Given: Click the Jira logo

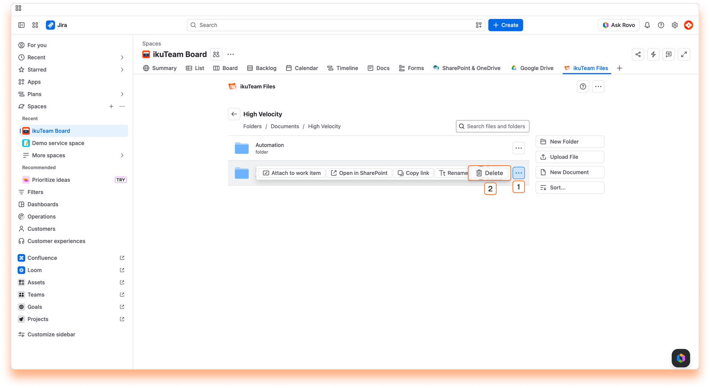Looking at the screenshot, I should [57, 25].
